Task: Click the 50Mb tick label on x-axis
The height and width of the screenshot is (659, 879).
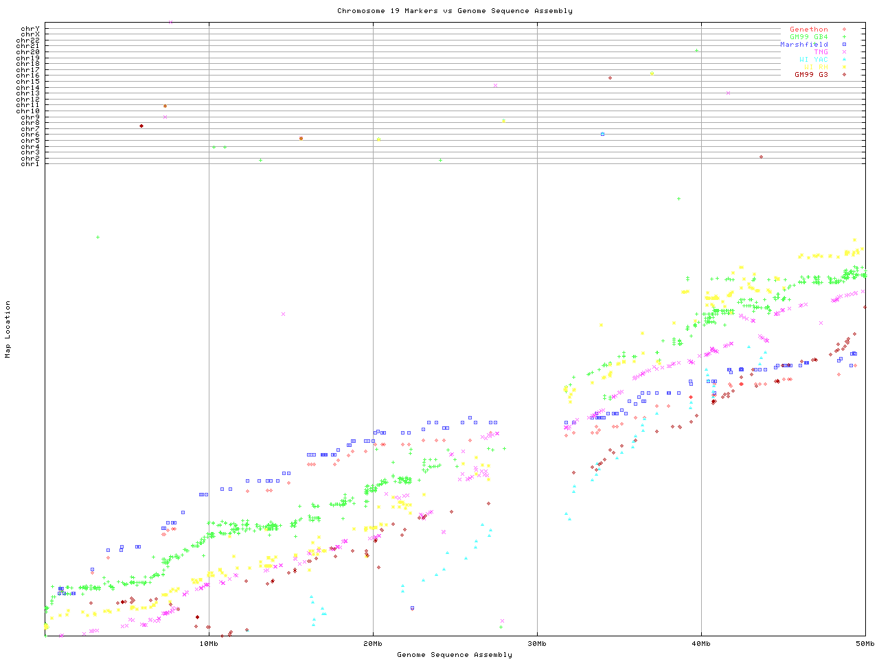Action: pos(865,644)
